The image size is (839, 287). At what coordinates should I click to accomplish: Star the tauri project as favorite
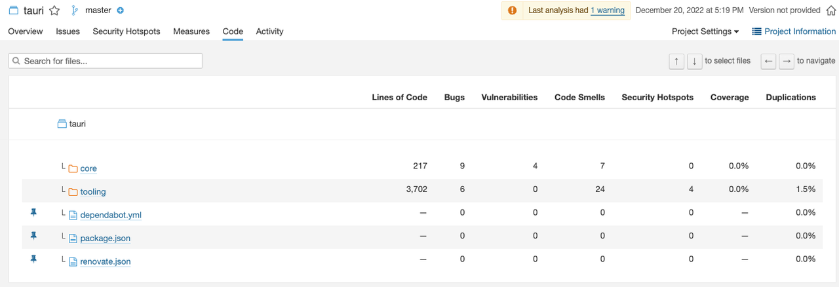55,10
